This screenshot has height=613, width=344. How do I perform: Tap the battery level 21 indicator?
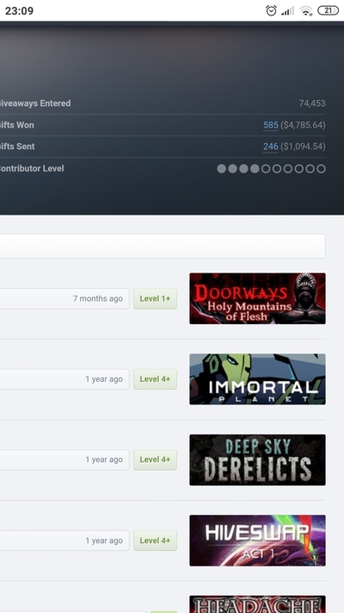(328, 10)
